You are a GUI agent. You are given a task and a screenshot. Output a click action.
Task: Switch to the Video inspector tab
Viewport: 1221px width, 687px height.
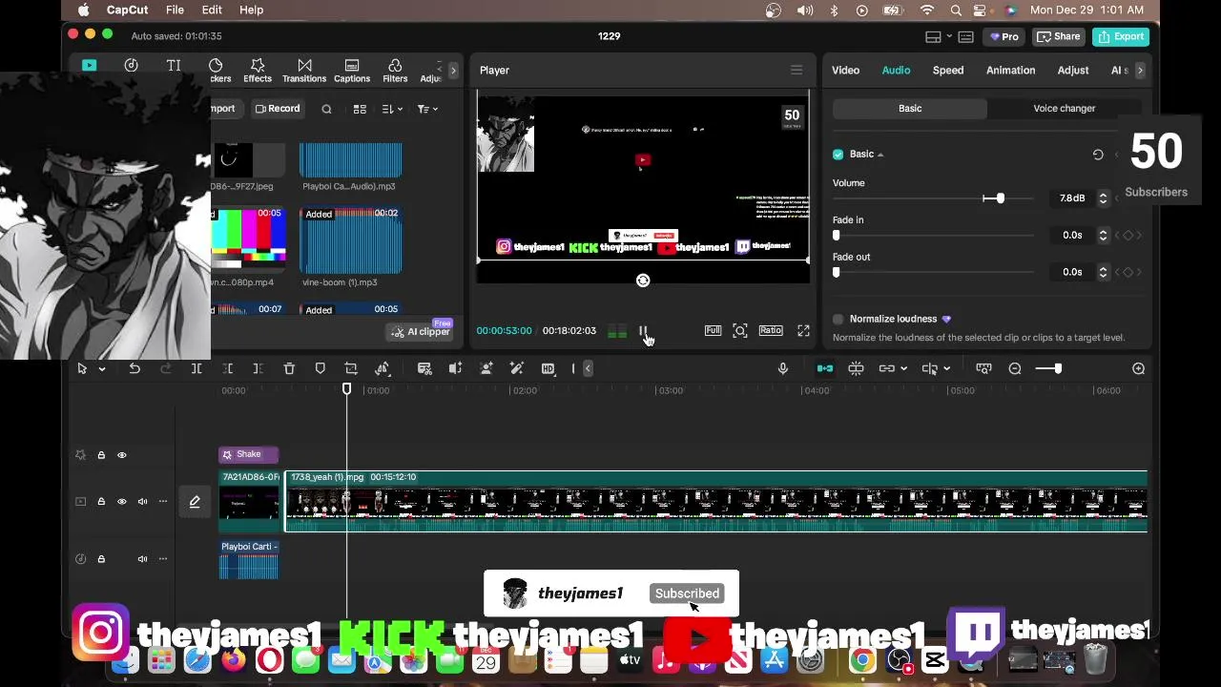coord(845,71)
